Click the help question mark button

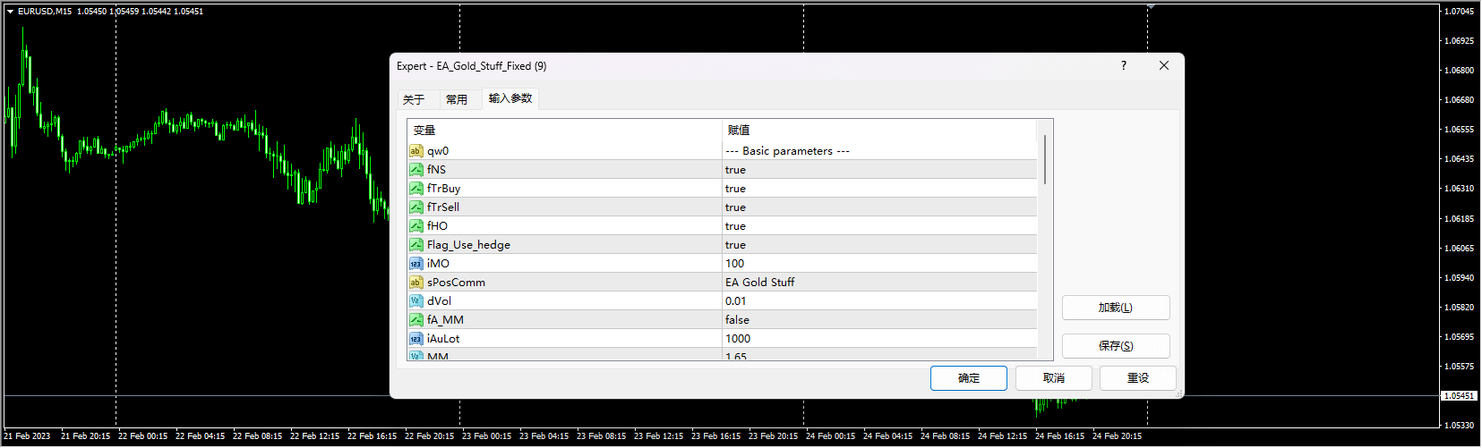point(1123,65)
